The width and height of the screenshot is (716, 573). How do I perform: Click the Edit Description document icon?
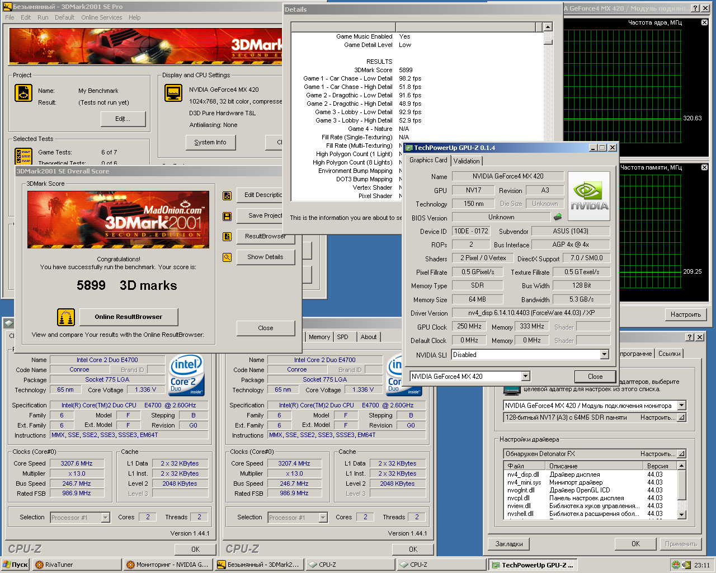tap(227, 195)
